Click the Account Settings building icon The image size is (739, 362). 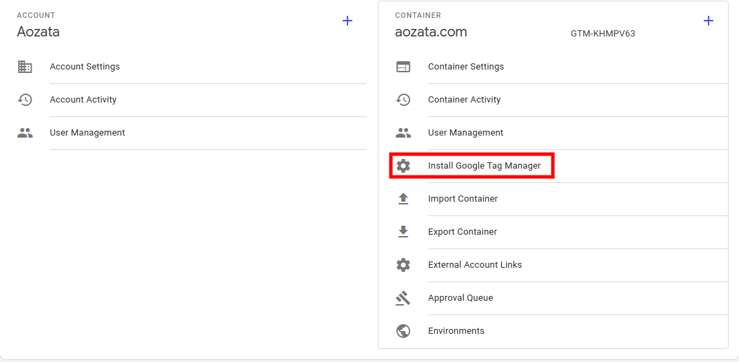(x=25, y=67)
